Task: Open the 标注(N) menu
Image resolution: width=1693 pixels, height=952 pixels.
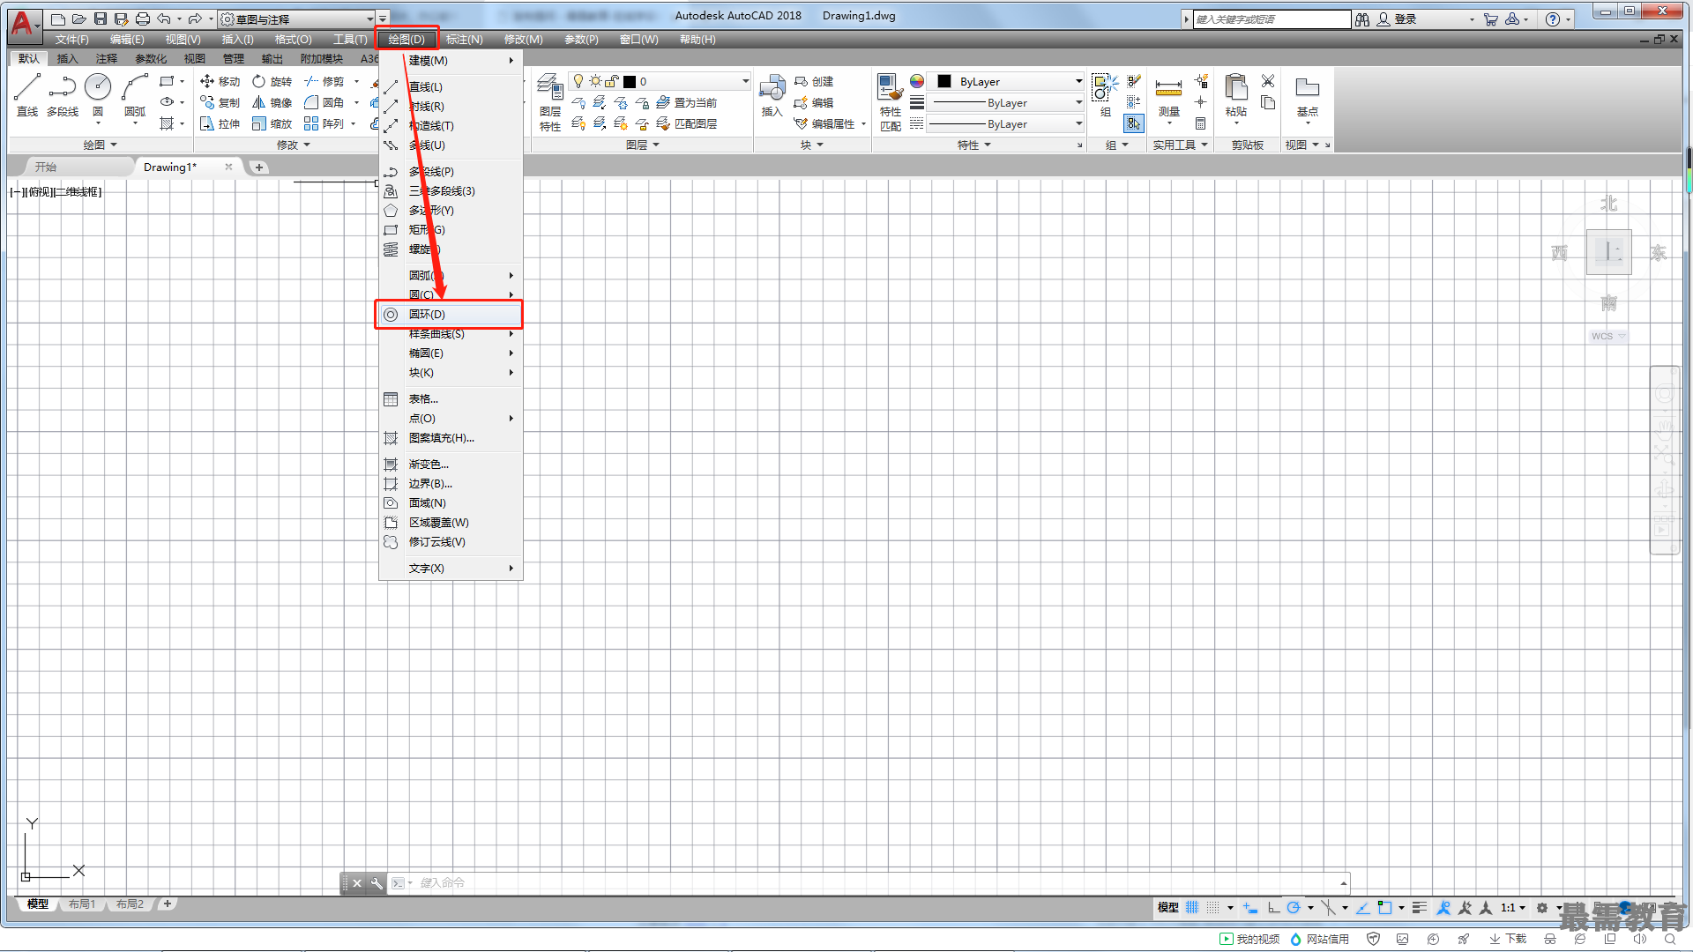Action: click(x=464, y=39)
